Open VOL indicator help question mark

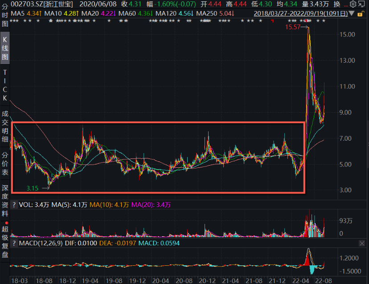pos(14,205)
